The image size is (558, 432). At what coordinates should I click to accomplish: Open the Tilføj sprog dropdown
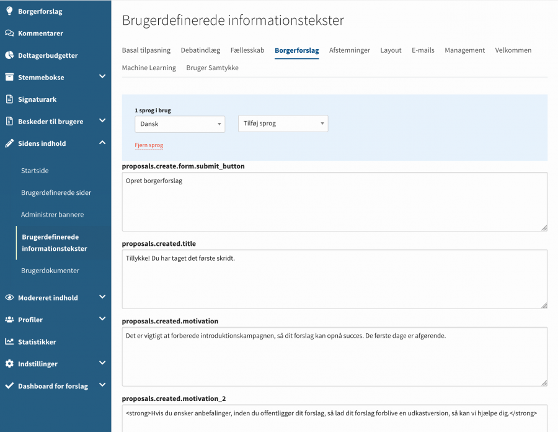(283, 124)
